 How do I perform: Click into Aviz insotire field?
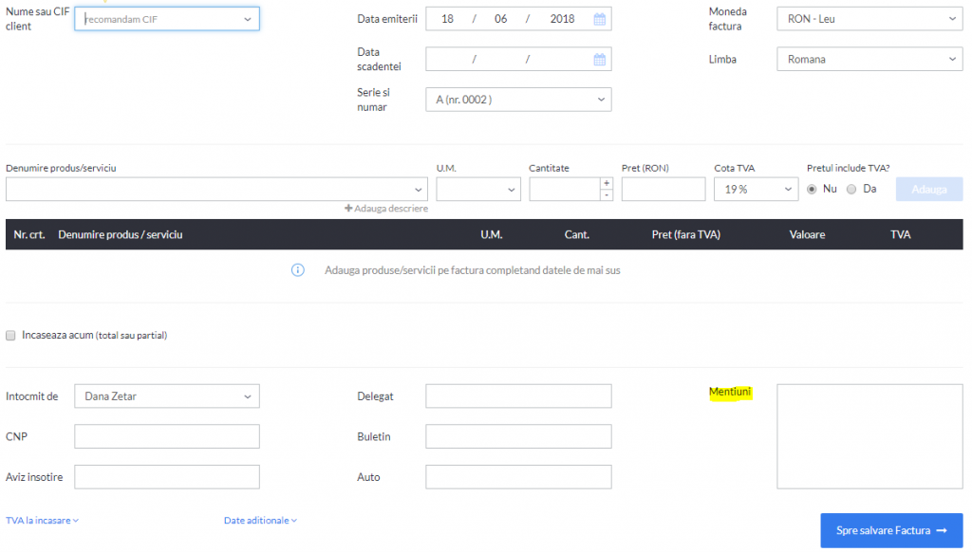(167, 477)
